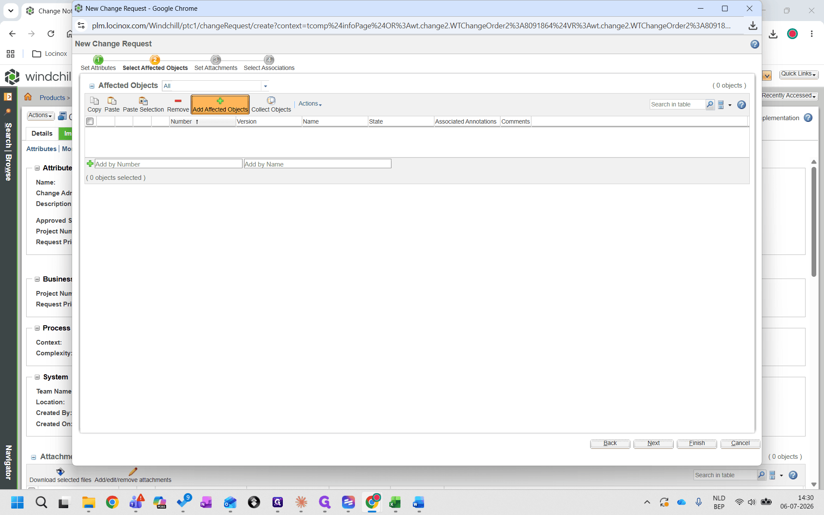
Task: Click the Copy toolbar icon
Action: pos(94,101)
